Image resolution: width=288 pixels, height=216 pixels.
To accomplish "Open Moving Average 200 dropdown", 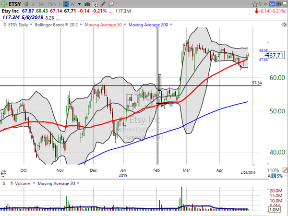I will [x=171, y=24].
